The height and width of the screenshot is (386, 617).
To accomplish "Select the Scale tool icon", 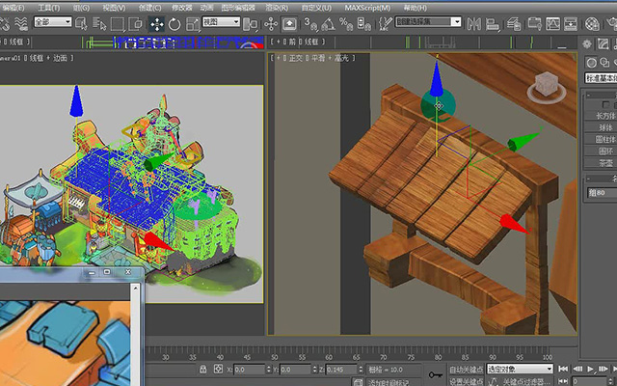I will point(193,24).
